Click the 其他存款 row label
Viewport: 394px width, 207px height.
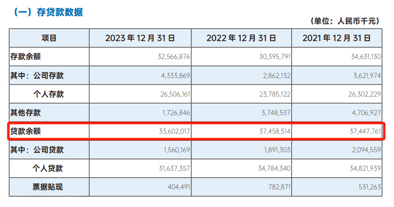click(x=25, y=113)
